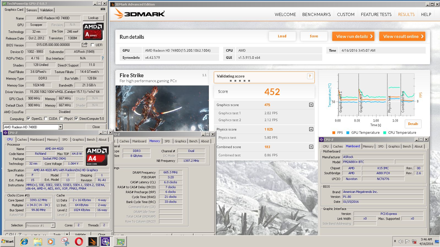Image resolution: width=440 pixels, height=247 pixels.
Task: Toggle the DirectCompute 5.0 checkbox
Action: pos(76,119)
